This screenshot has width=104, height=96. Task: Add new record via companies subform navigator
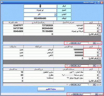point(72,43)
